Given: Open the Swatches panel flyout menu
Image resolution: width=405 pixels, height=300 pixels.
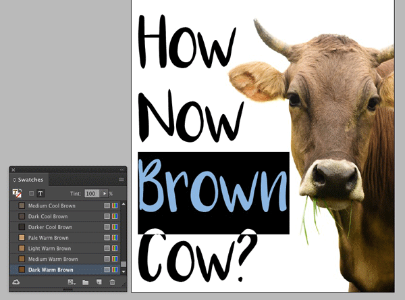Looking at the screenshot, I should 122,180.
